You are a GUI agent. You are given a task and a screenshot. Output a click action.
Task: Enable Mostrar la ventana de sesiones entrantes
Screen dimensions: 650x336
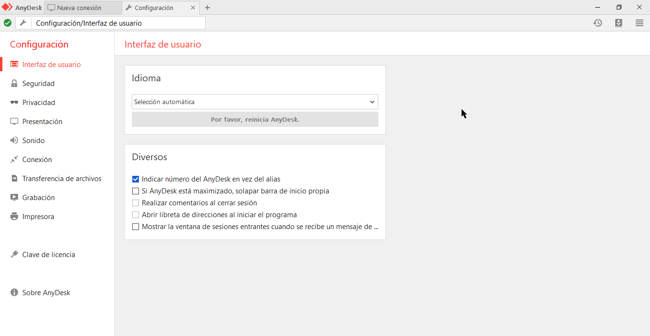[136, 227]
